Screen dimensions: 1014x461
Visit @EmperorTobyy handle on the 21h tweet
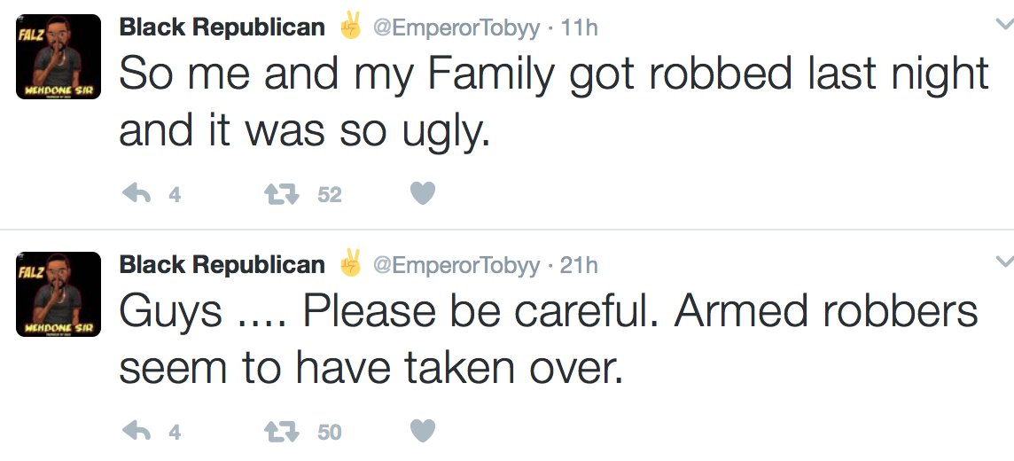[x=456, y=265]
